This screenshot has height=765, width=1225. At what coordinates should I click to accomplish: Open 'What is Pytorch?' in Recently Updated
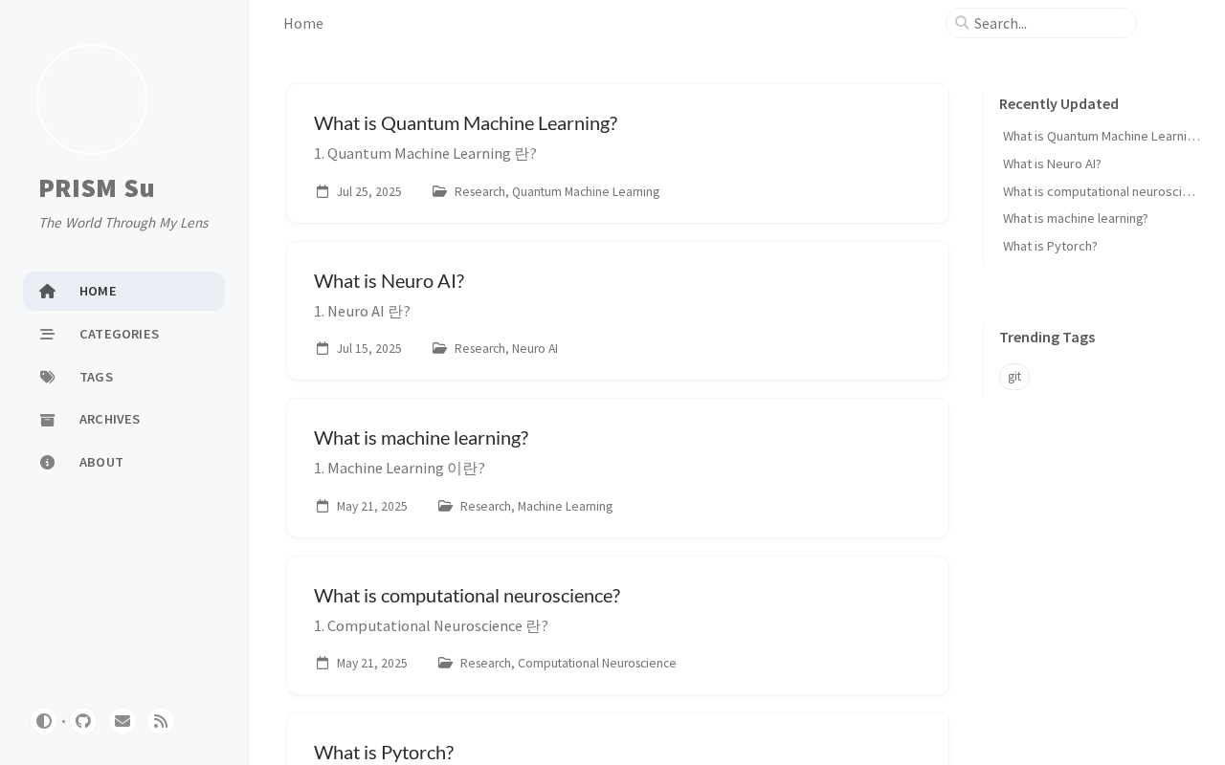click(1050, 247)
